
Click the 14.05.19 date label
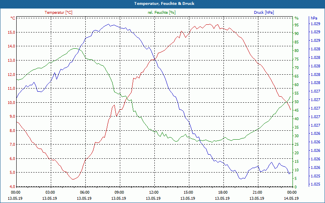[292, 199]
